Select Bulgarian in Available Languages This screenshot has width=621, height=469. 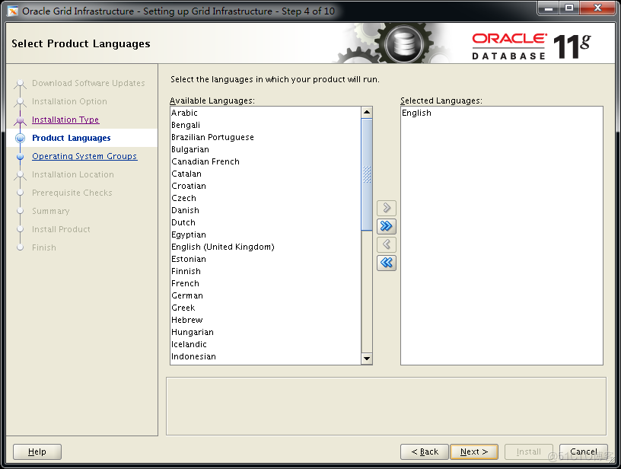pyautogui.click(x=266, y=149)
